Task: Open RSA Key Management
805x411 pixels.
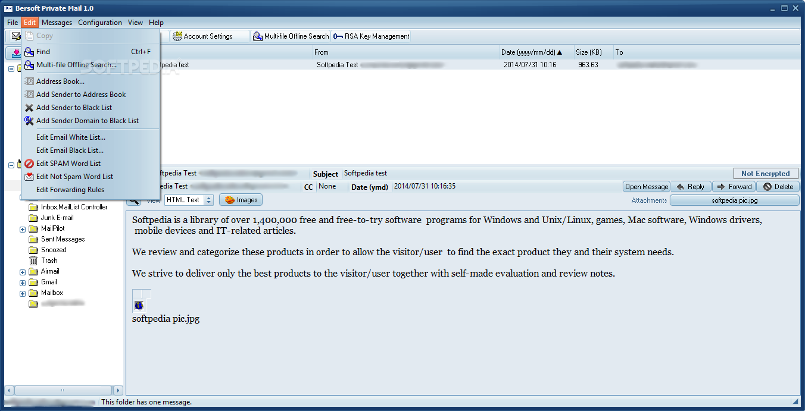Action: click(x=371, y=36)
